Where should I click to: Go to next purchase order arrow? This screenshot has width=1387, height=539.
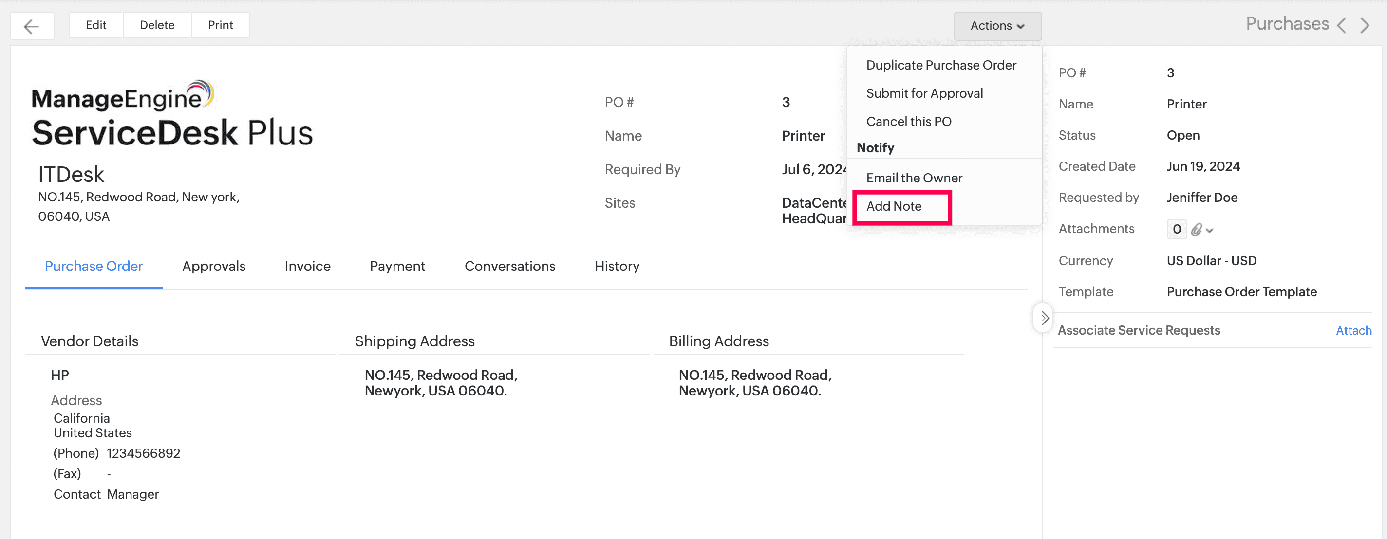point(1365,25)
